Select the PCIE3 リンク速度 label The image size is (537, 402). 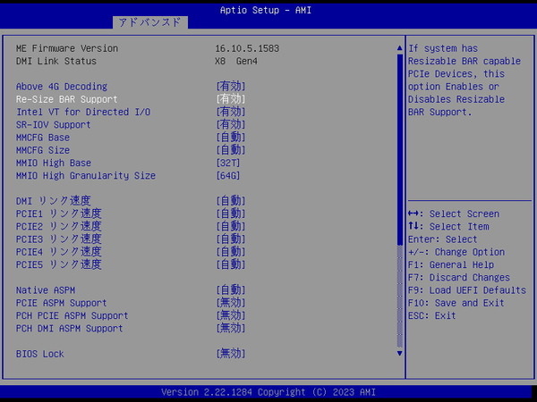point(58,239)
